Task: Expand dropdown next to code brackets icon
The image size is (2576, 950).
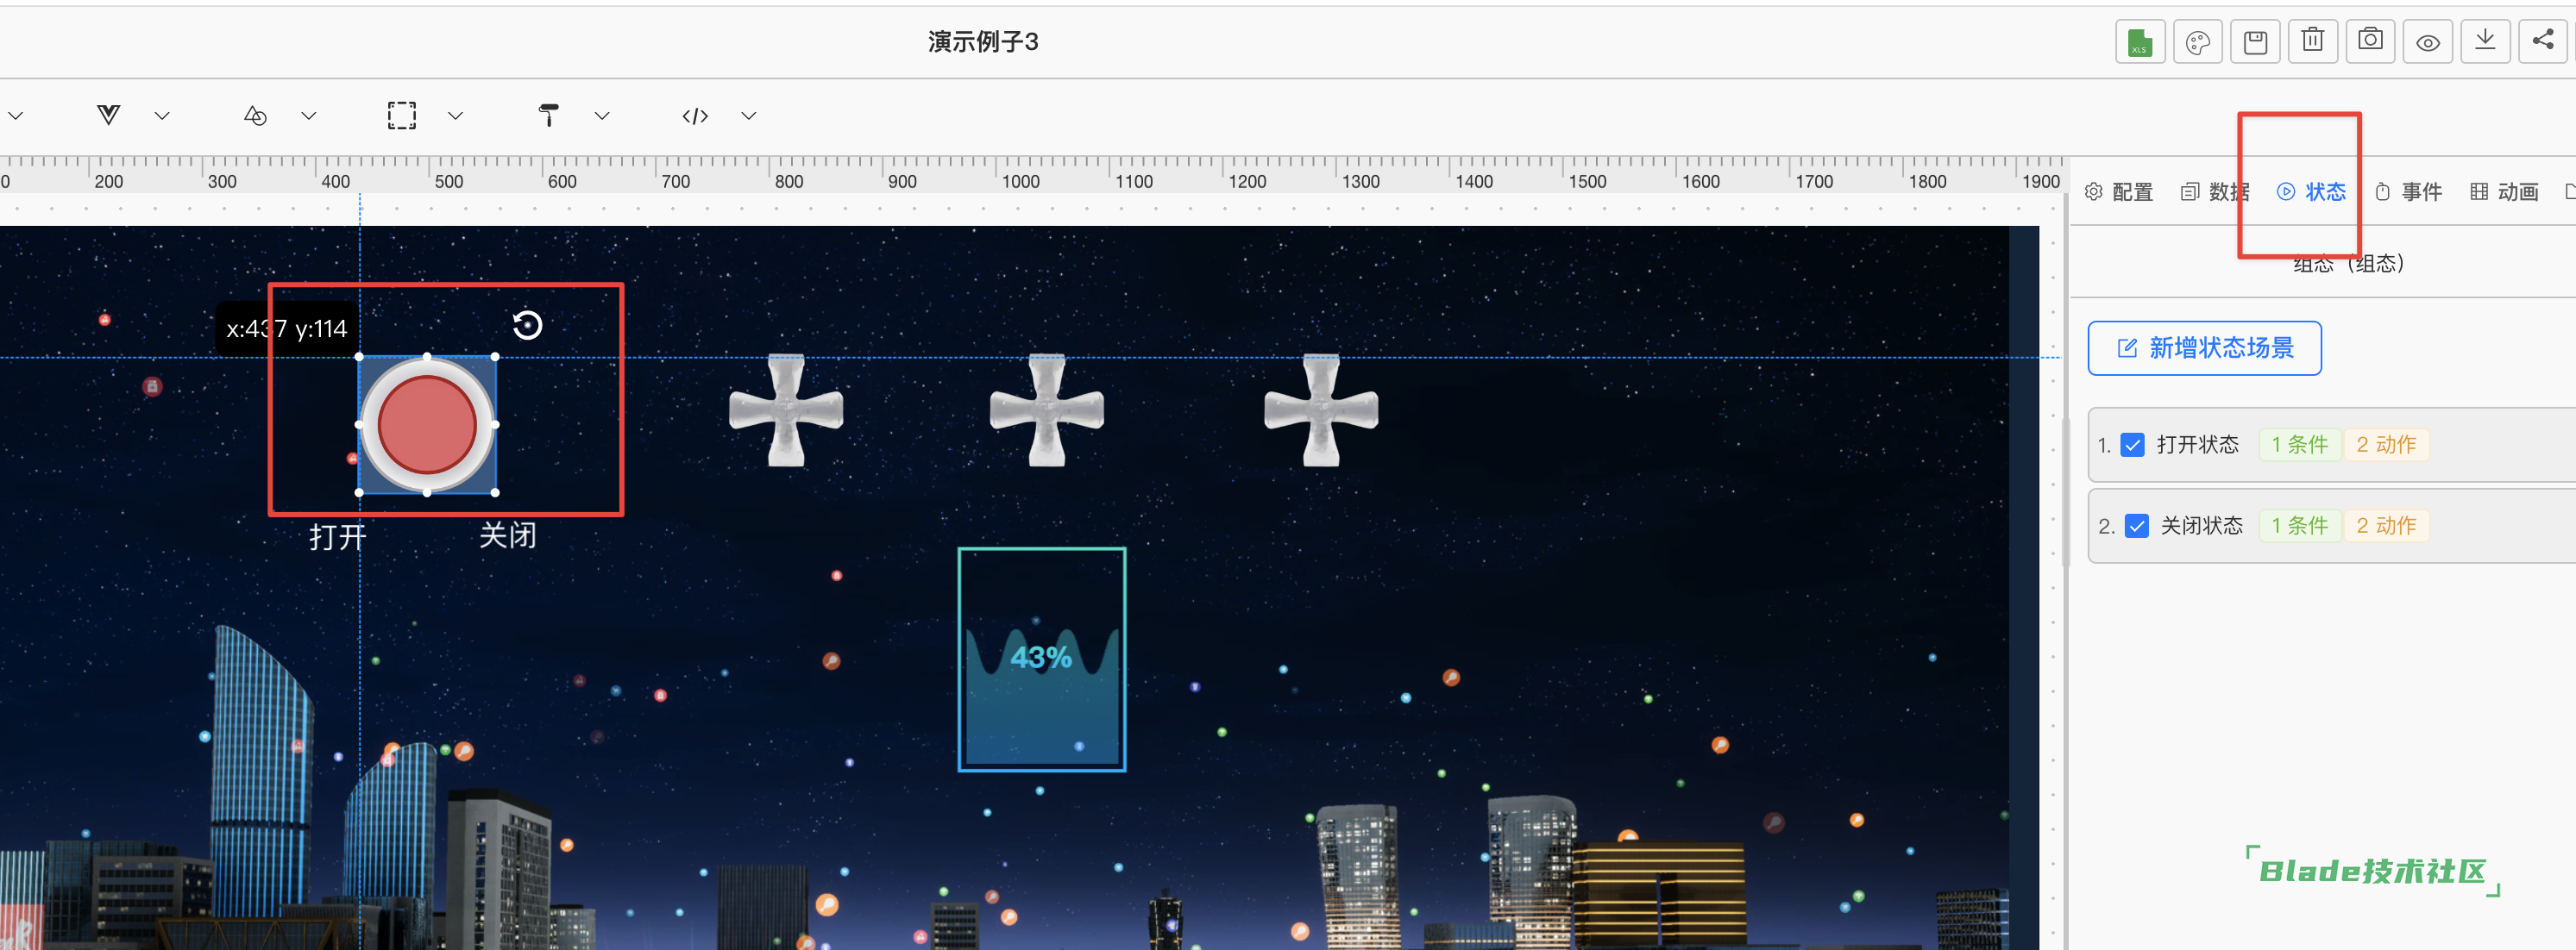Action: point(748,116)
